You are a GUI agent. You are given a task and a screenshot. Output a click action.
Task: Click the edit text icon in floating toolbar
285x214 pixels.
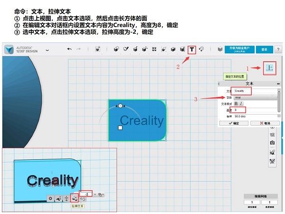pyautogui.click(x=58, y=198)
